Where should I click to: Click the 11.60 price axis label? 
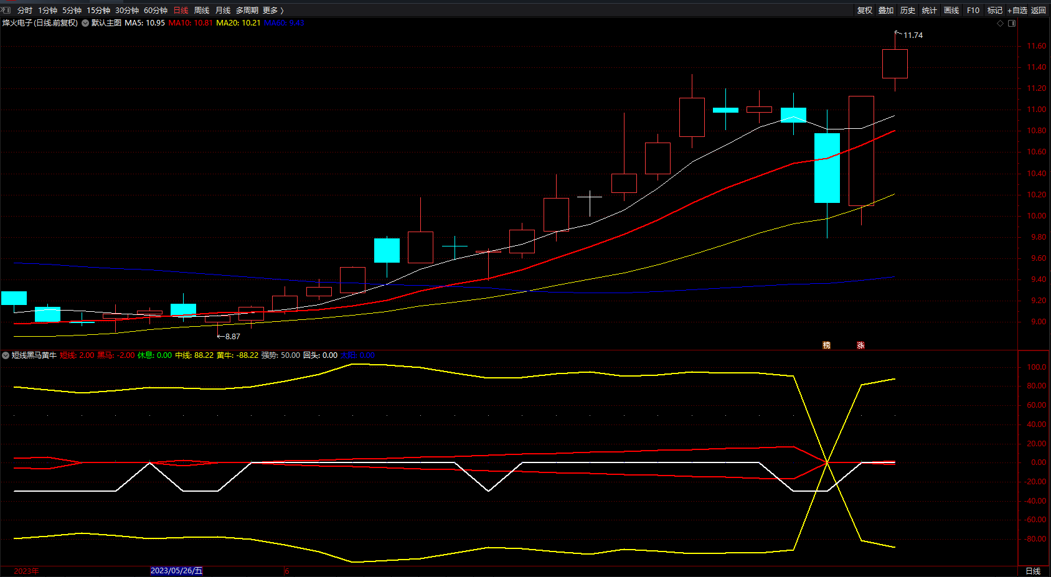click(x=1037, y=46)
